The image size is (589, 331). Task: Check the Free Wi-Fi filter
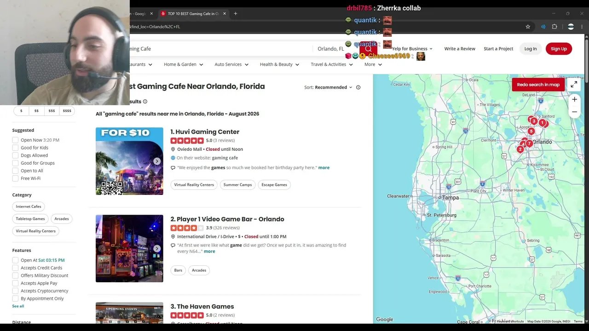15,178
